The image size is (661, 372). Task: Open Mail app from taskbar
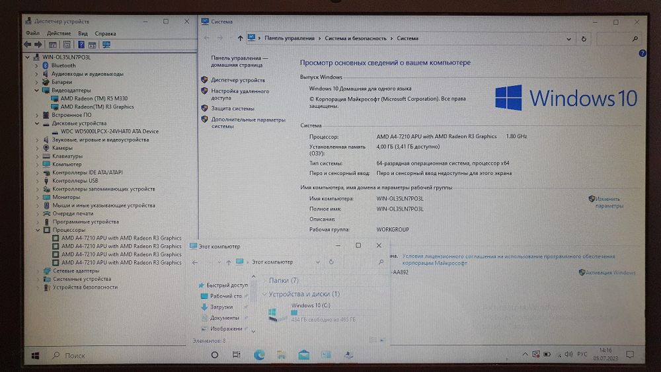click(303, 355)
